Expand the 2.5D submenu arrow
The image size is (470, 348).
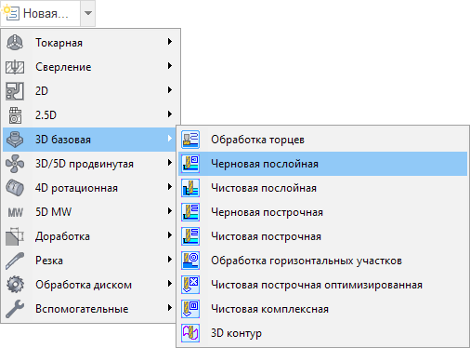170,114
